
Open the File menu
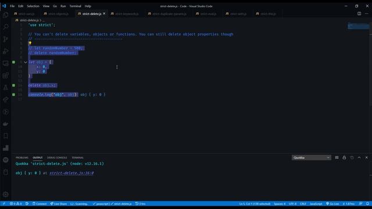tap(12, 6)
